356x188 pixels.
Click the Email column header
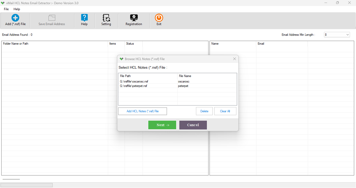click(x=282, y=44)
